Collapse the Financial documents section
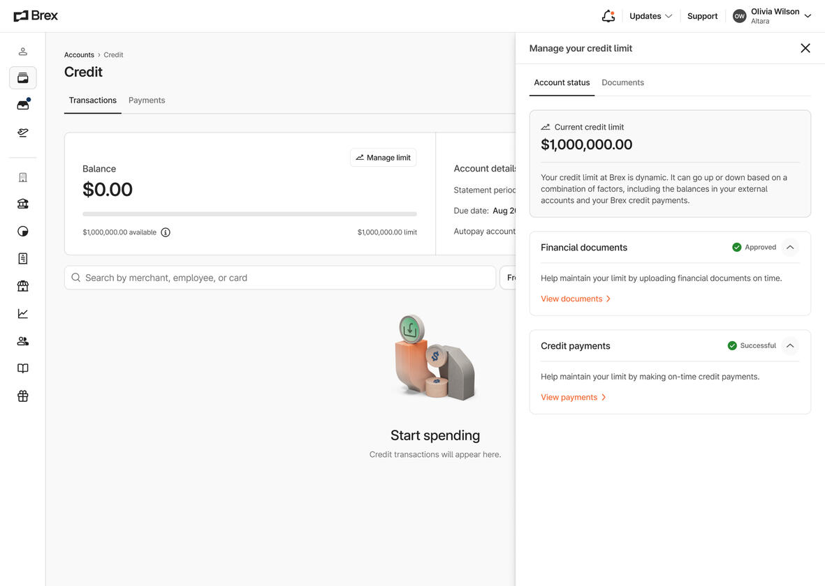This screenshot has height=586, width=825. coord(790,247)
